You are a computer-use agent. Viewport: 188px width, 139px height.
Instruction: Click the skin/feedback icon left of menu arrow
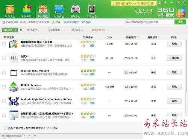(x=160, y=2)
